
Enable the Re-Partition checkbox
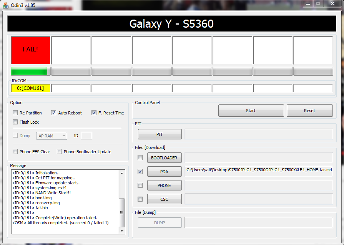tap(15, 113)
